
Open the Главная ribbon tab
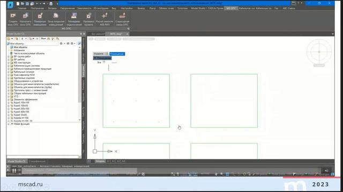(x=22, y=9)
